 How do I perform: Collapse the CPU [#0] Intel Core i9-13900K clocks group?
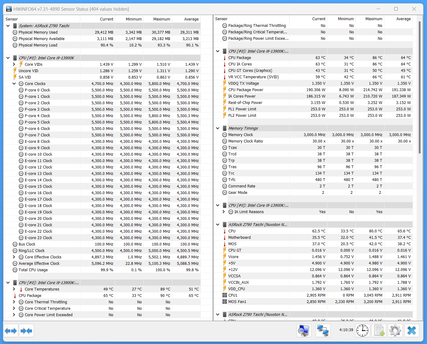pos(8,58)
